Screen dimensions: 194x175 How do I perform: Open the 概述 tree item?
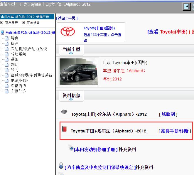pos(15,43)
